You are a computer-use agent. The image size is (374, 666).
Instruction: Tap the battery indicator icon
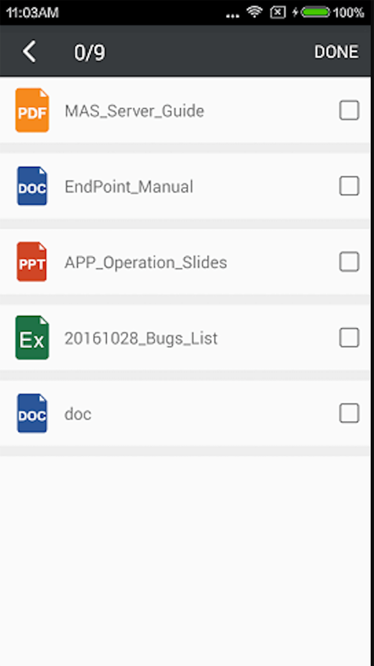pos(315,12)
